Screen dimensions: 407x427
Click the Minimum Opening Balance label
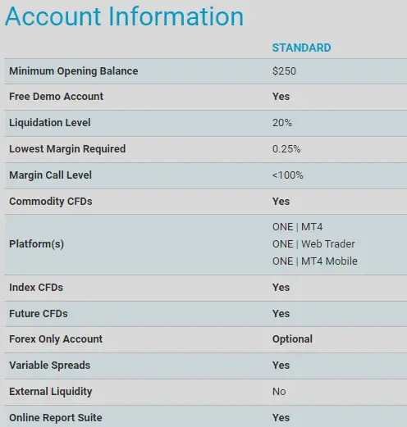click(x=74, y=71)
